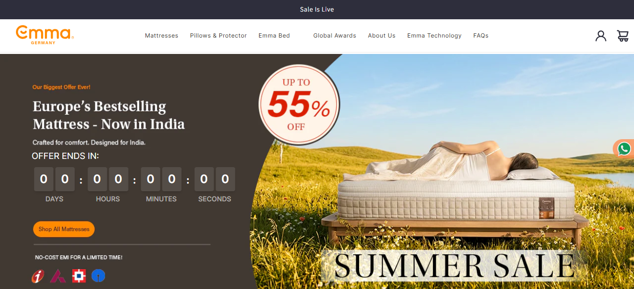Click the Emma Germany logo
The height and width of the screenshot is (289, 634).
point(44,35)
